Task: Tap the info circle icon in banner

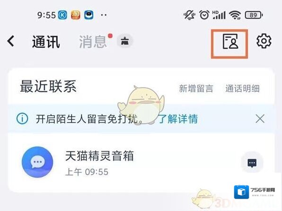Action: coord(22,119)
